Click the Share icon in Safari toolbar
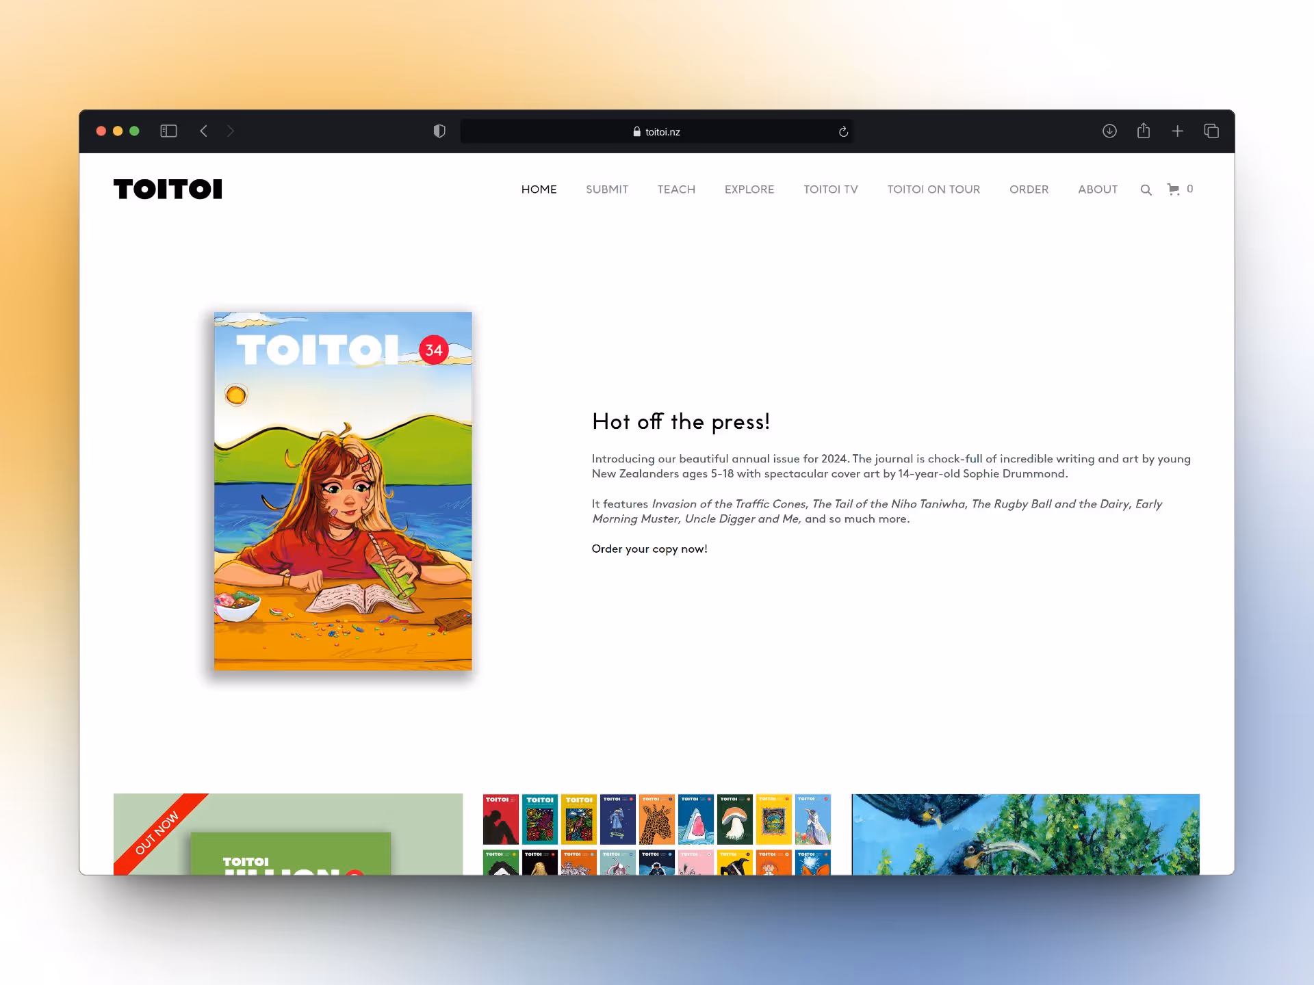Image resolution: width=1314 pixels, height=985 pixels. (1144, 130)
